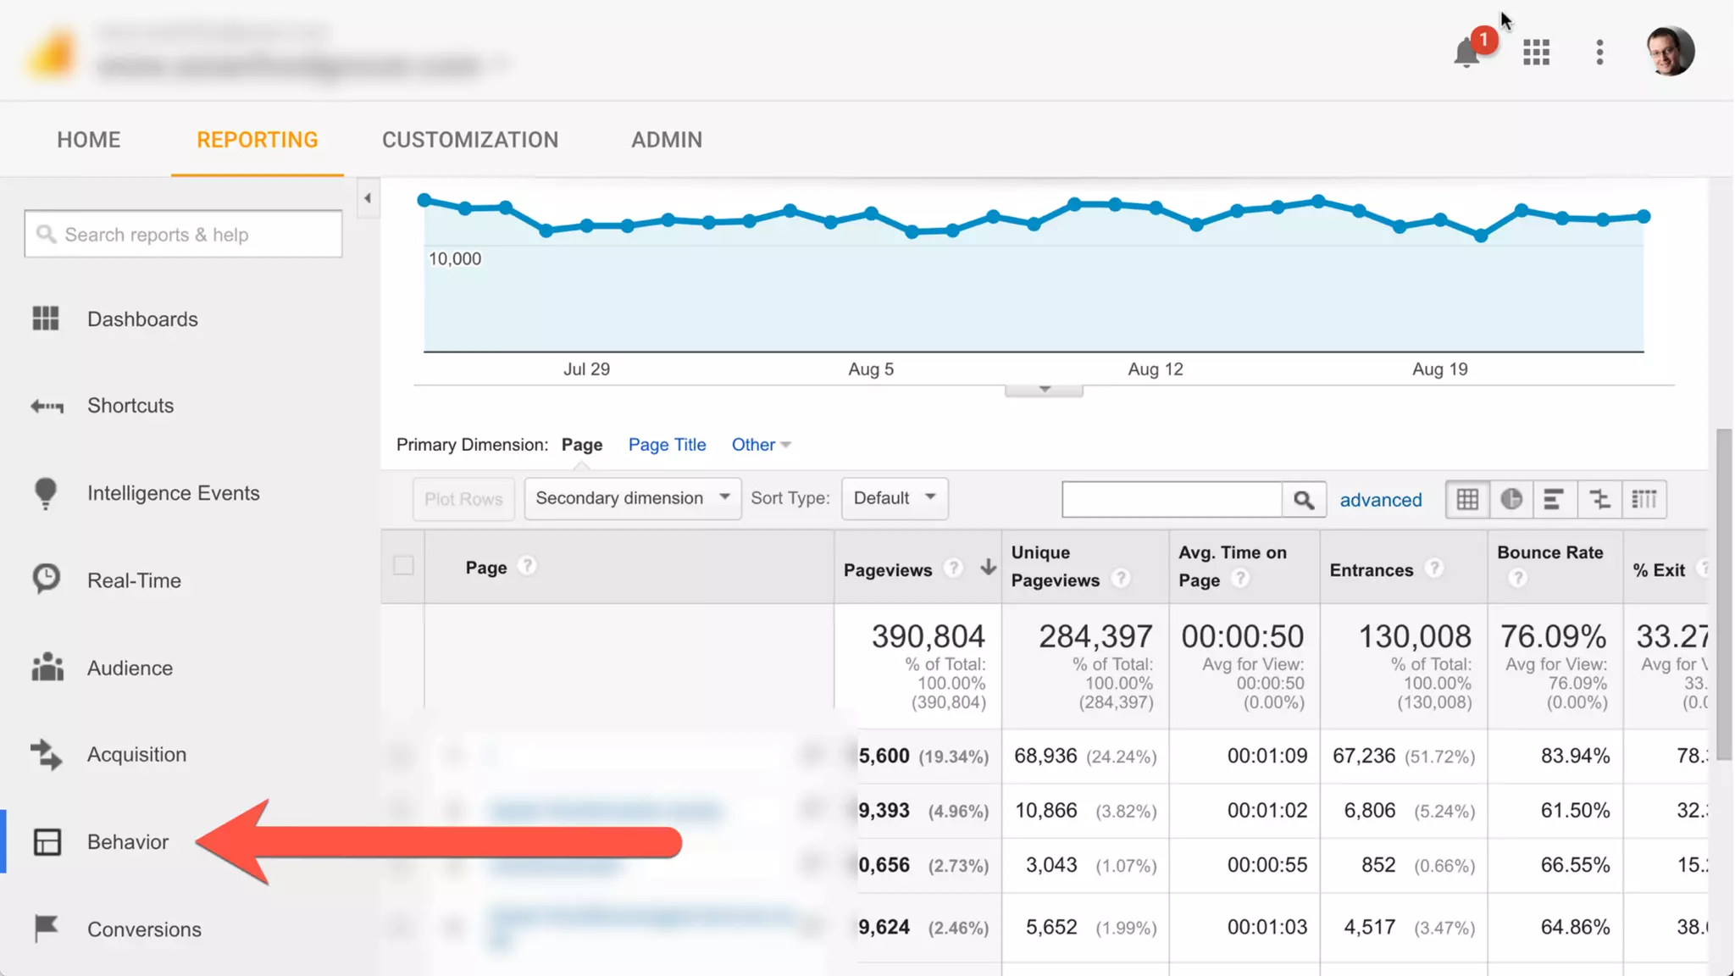Switch to pie chart view
The image size is (1735, 976).
click(1511, 500)
